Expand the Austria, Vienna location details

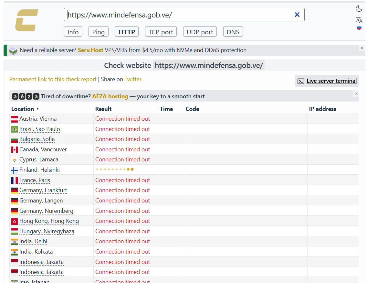[38, 119]
